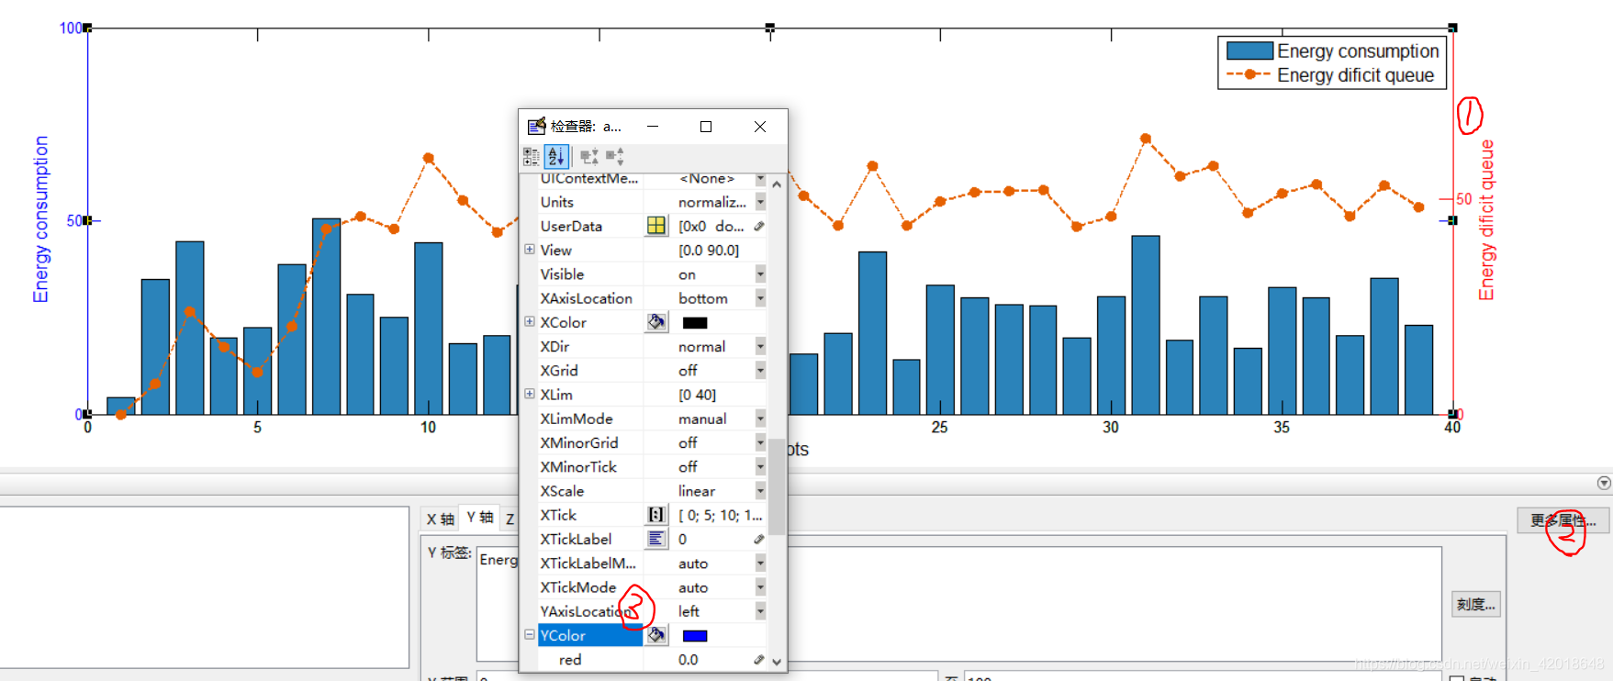
Task: Open the XTickMode dropdown arrow
Action: click(760, 587)
